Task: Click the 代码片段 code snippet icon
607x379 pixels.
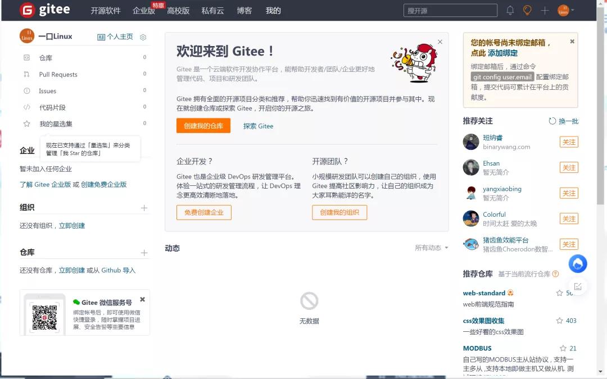Action: click(x=27, y=107)
